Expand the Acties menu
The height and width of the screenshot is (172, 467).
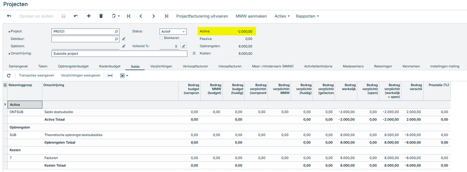tap(282, 16)
